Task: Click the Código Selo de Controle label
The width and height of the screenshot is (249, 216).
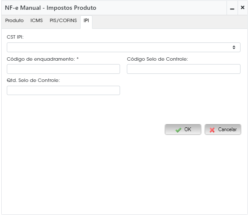Action: [x=157, y=59]
